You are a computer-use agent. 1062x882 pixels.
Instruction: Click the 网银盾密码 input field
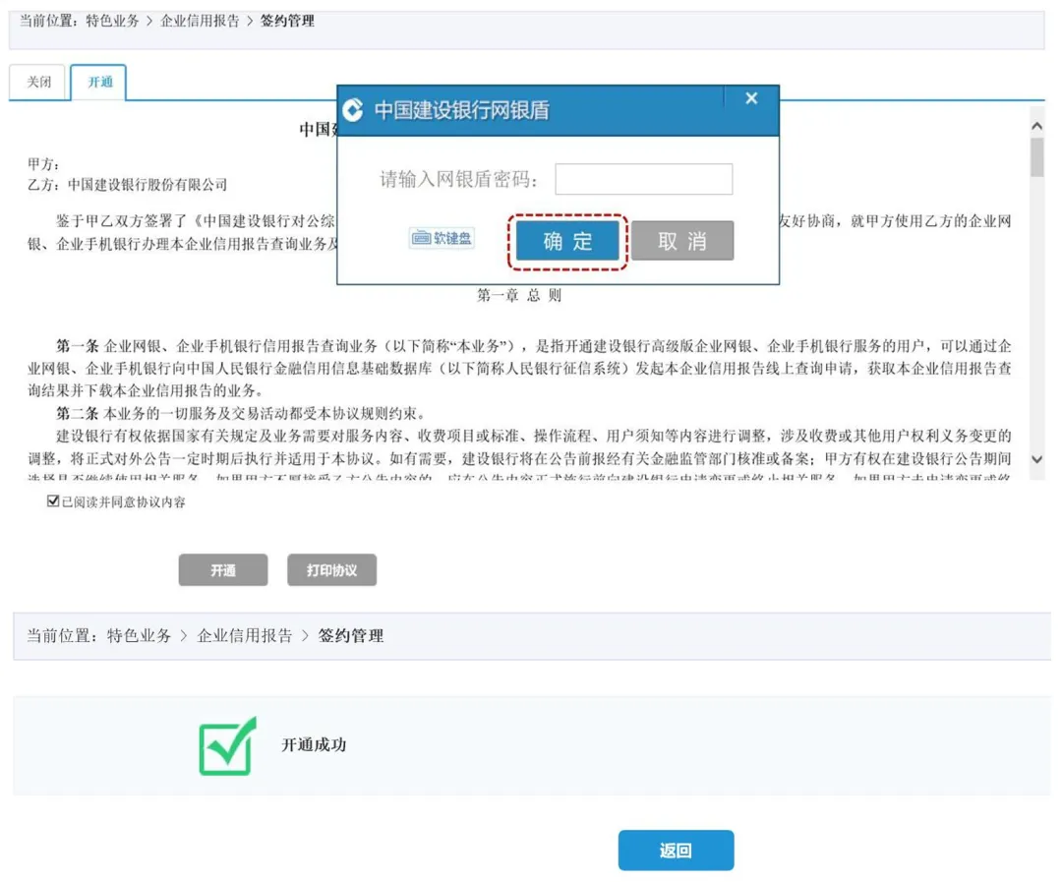point(643,179)
